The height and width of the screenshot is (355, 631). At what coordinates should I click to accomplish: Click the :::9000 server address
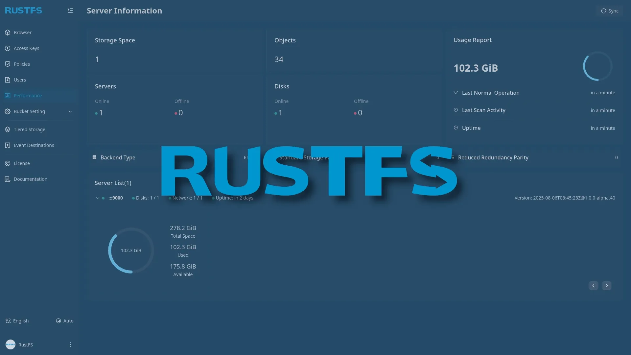[116, 198]
